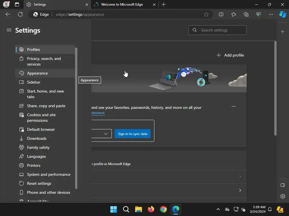
Task: Open Reset settings page
Action: (x=45, y=183)
